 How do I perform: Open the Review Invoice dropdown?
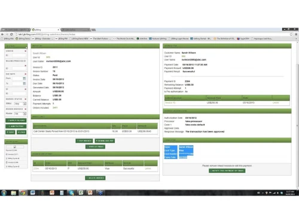pos(20,113)
